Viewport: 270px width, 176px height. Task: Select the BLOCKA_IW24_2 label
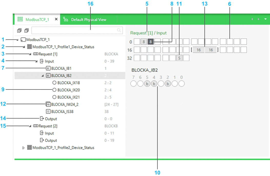(65, 104)
